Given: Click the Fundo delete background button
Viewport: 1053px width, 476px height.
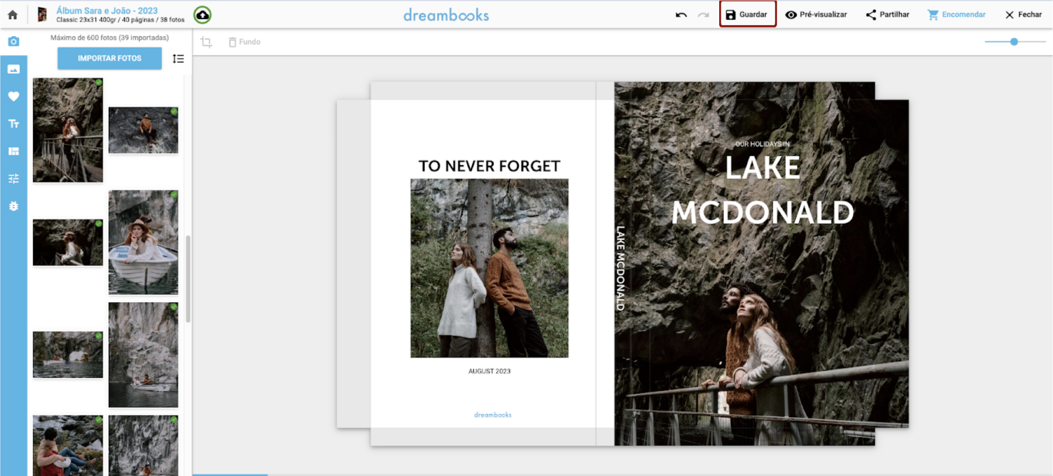Looking at the screenshot, I should click(x=244, y=42).
